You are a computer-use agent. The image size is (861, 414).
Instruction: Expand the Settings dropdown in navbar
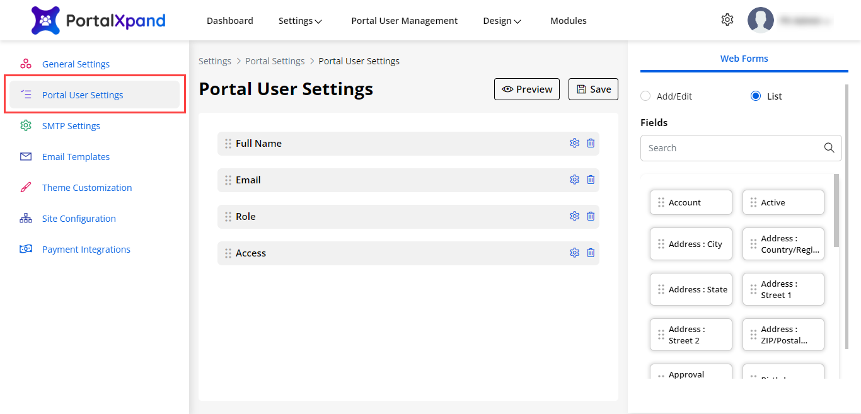point(300,21)
